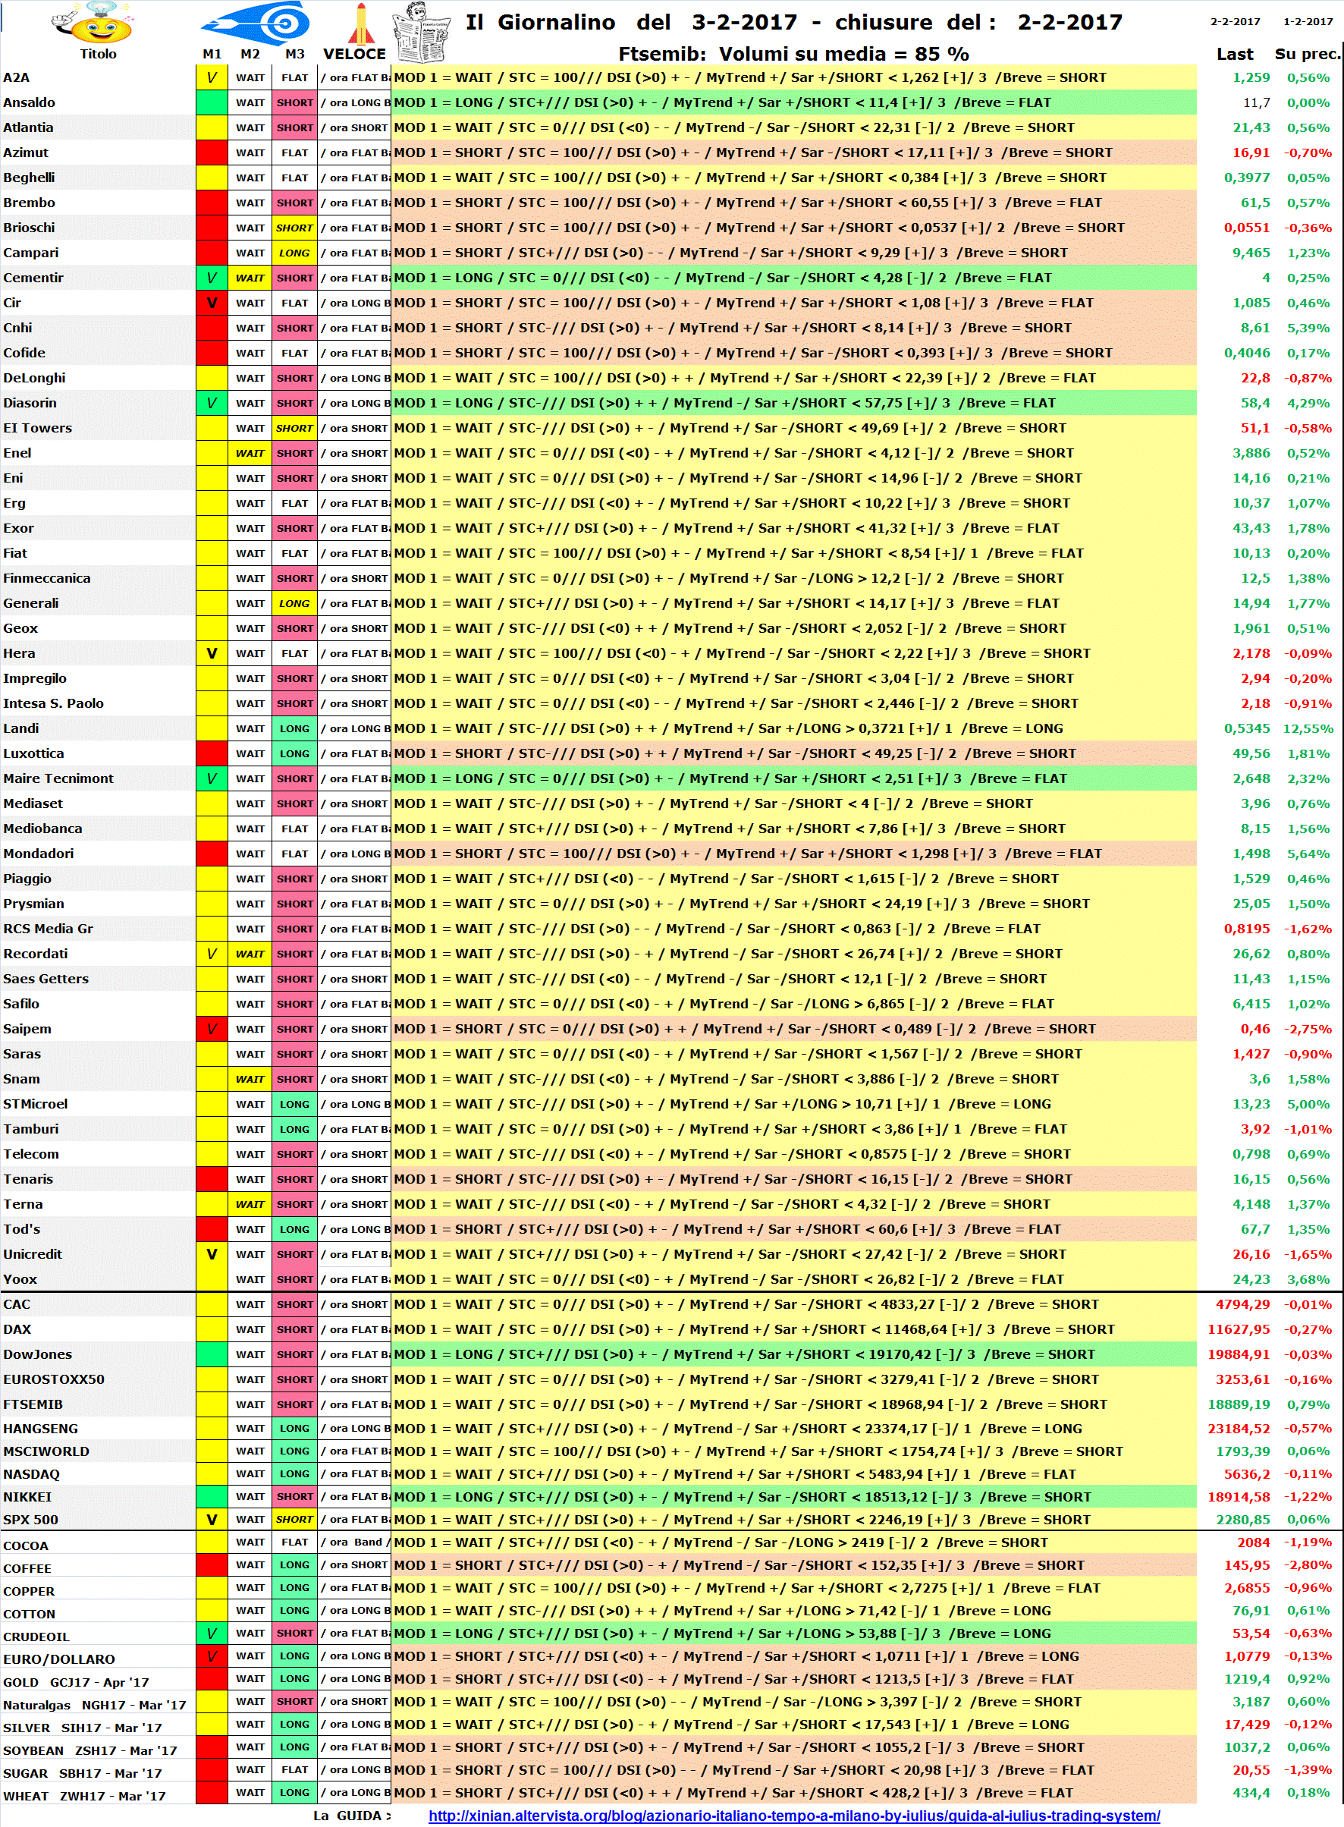Click the Recordati M2 WAIT cell
Image resolution: width=1344 pixels, height=1827 pixels.
tap(250, 954)
